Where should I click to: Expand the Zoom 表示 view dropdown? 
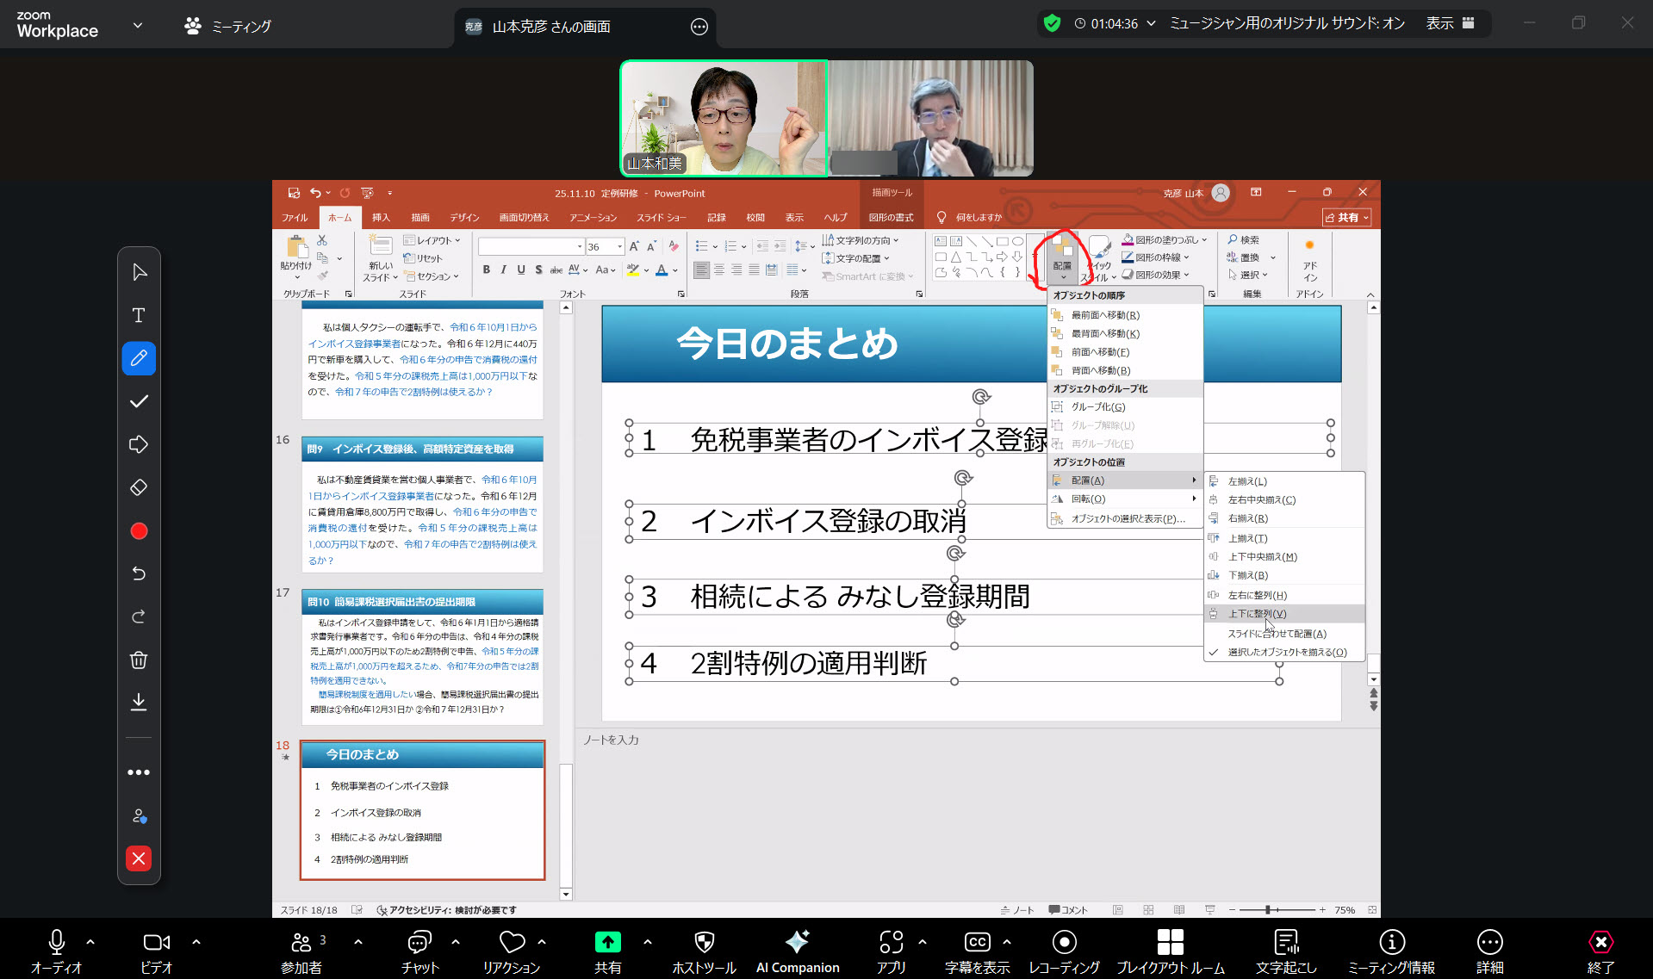[1450, 23]
